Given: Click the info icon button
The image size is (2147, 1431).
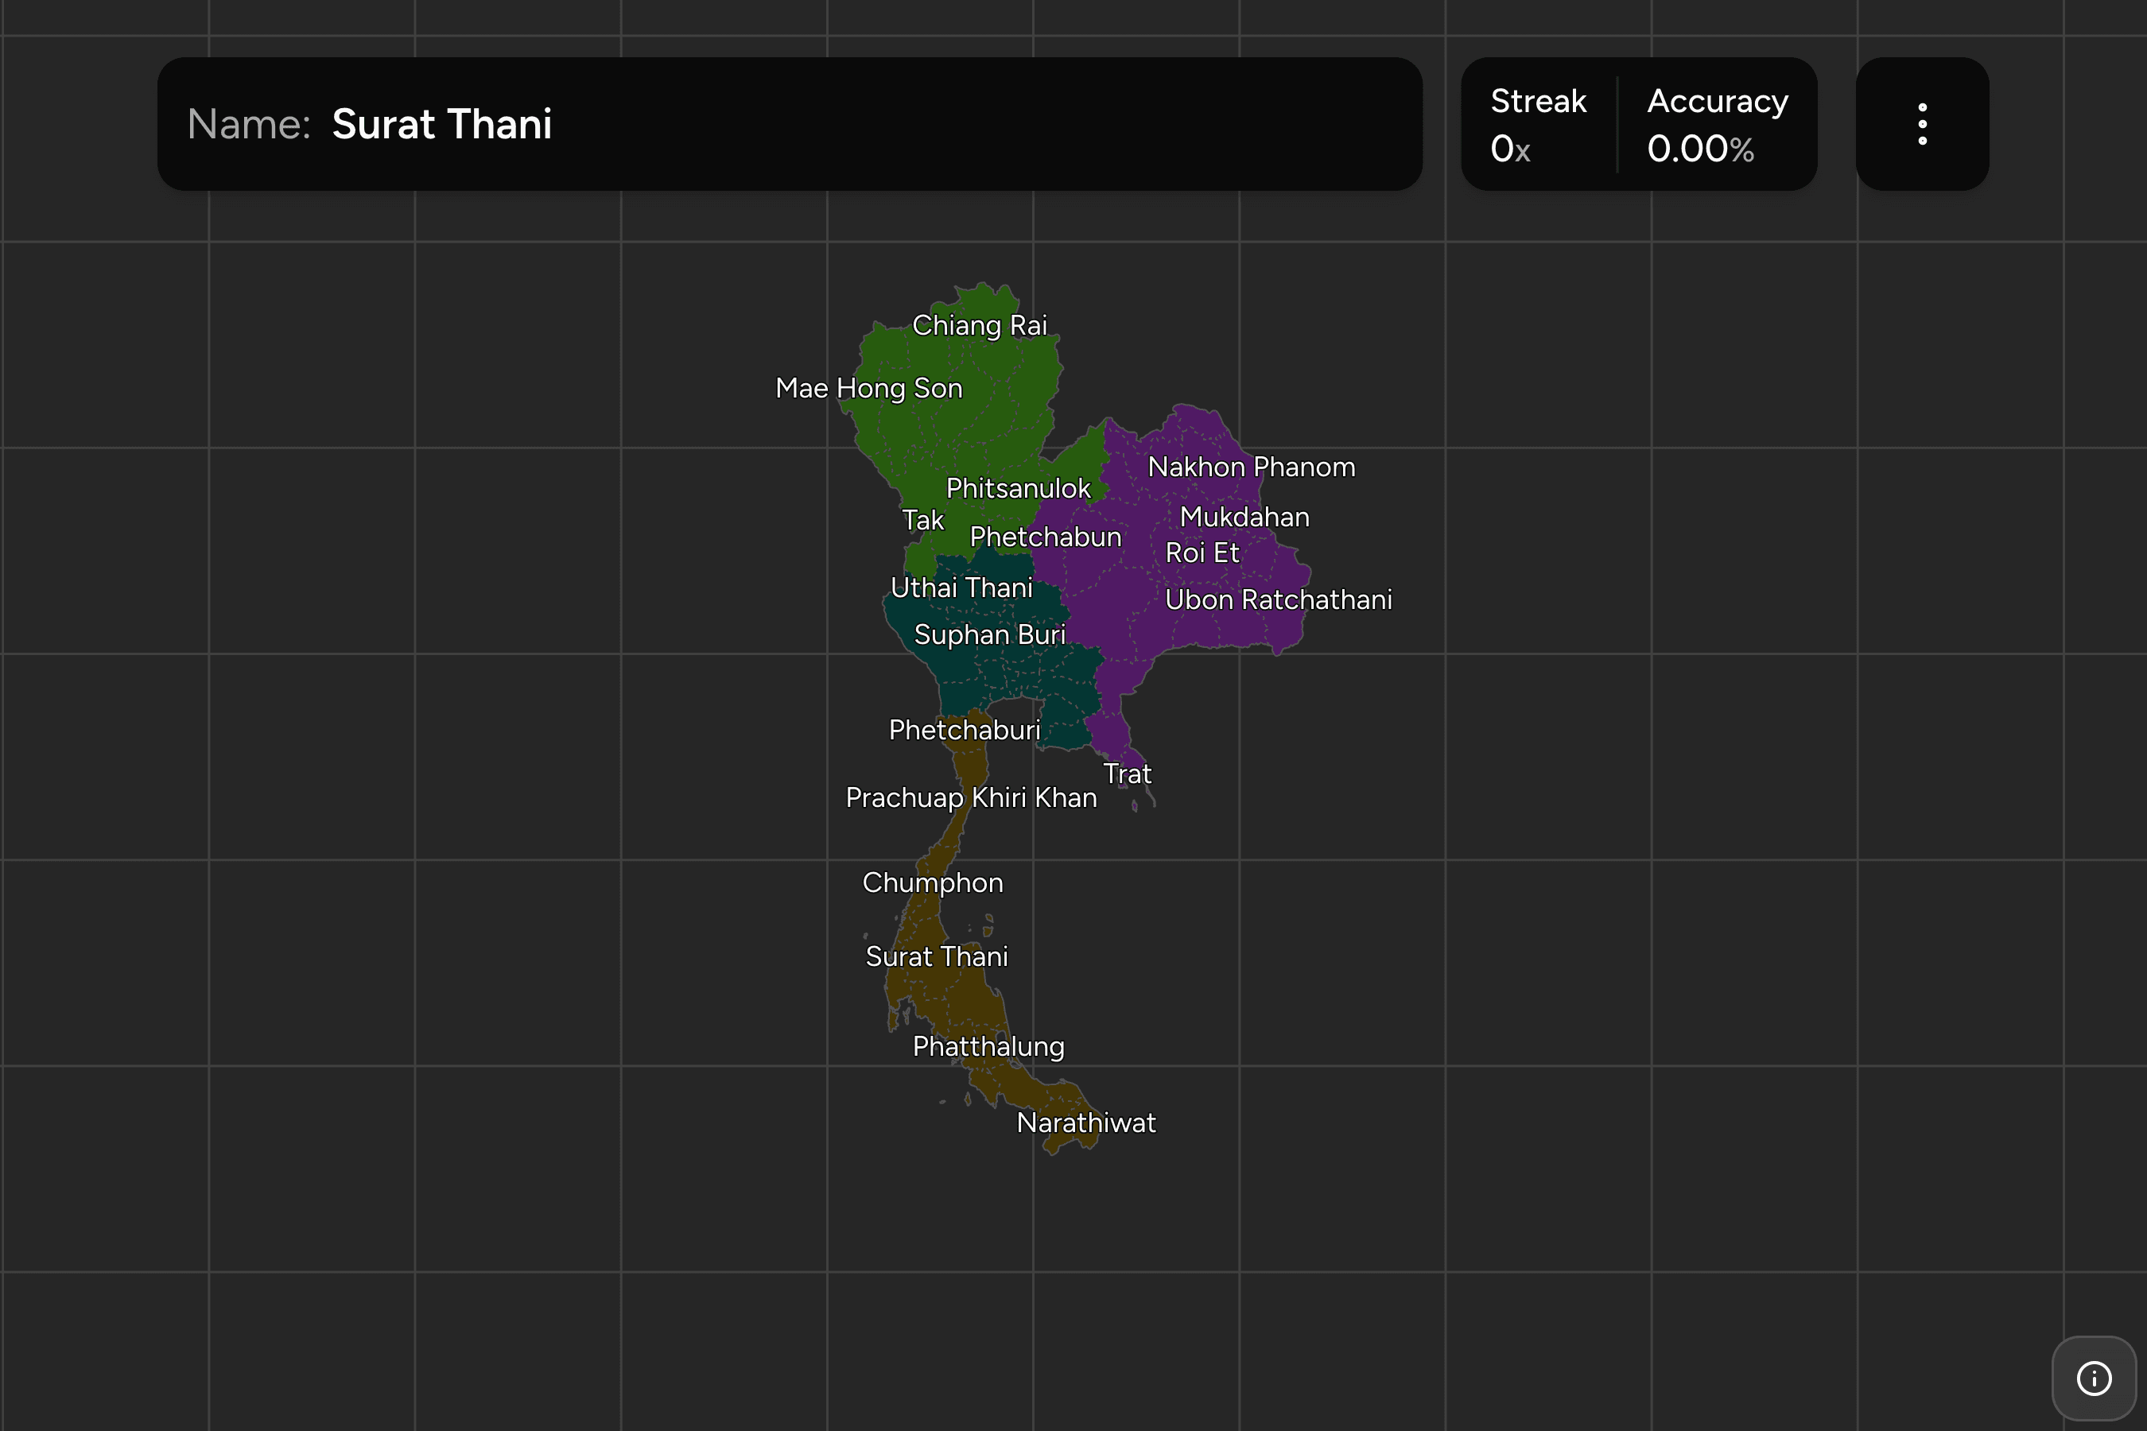Looking at the screenshot, I should (x=2094, y=1378).
